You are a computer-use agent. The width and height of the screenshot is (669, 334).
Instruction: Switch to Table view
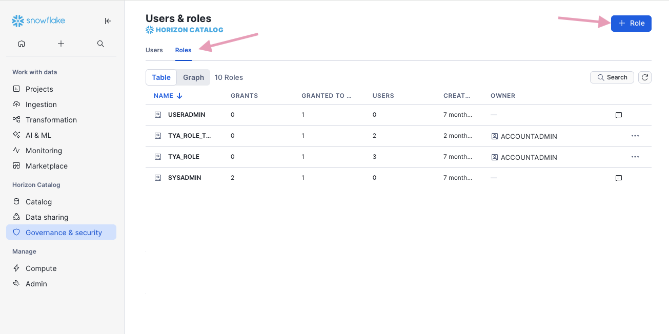[x=161, y=77]
